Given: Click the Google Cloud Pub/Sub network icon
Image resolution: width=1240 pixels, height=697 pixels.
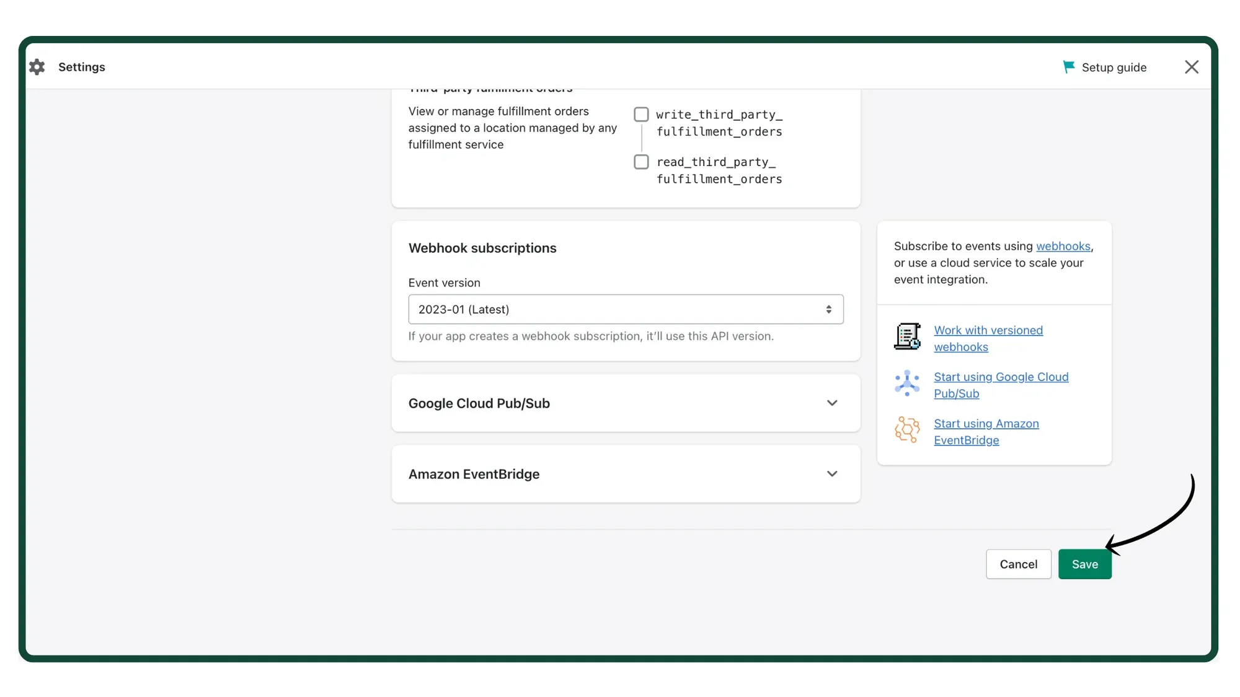Looking at the screenshot, I should (907, 384).
